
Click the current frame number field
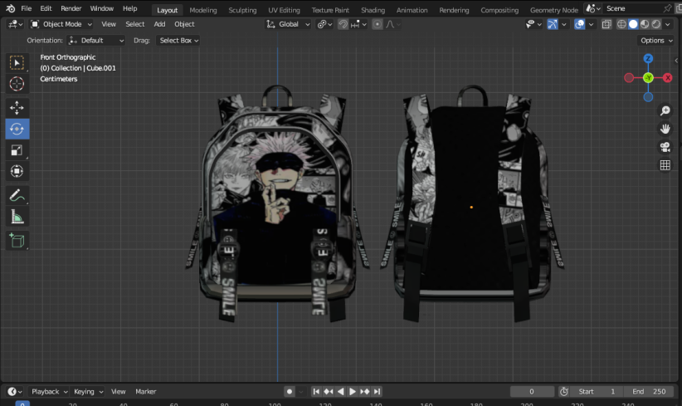tap(532, 392)
